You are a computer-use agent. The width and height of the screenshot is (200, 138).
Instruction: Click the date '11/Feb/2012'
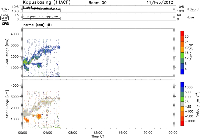point(160,2)
